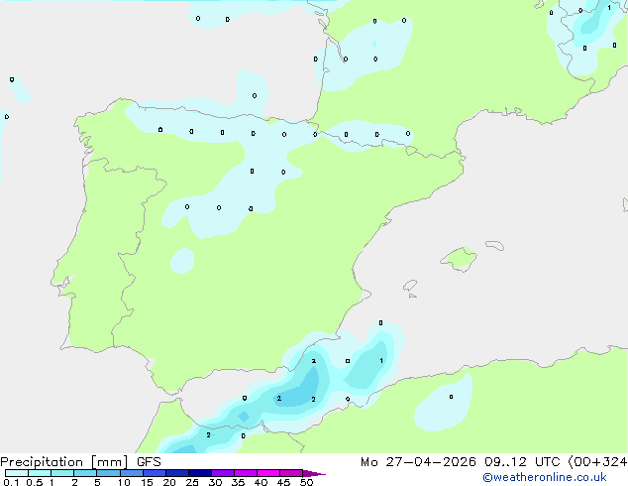This screenshot has width=628, height=486.
Task: Click the '25' legend scale number
Action: tap(192, 482)
